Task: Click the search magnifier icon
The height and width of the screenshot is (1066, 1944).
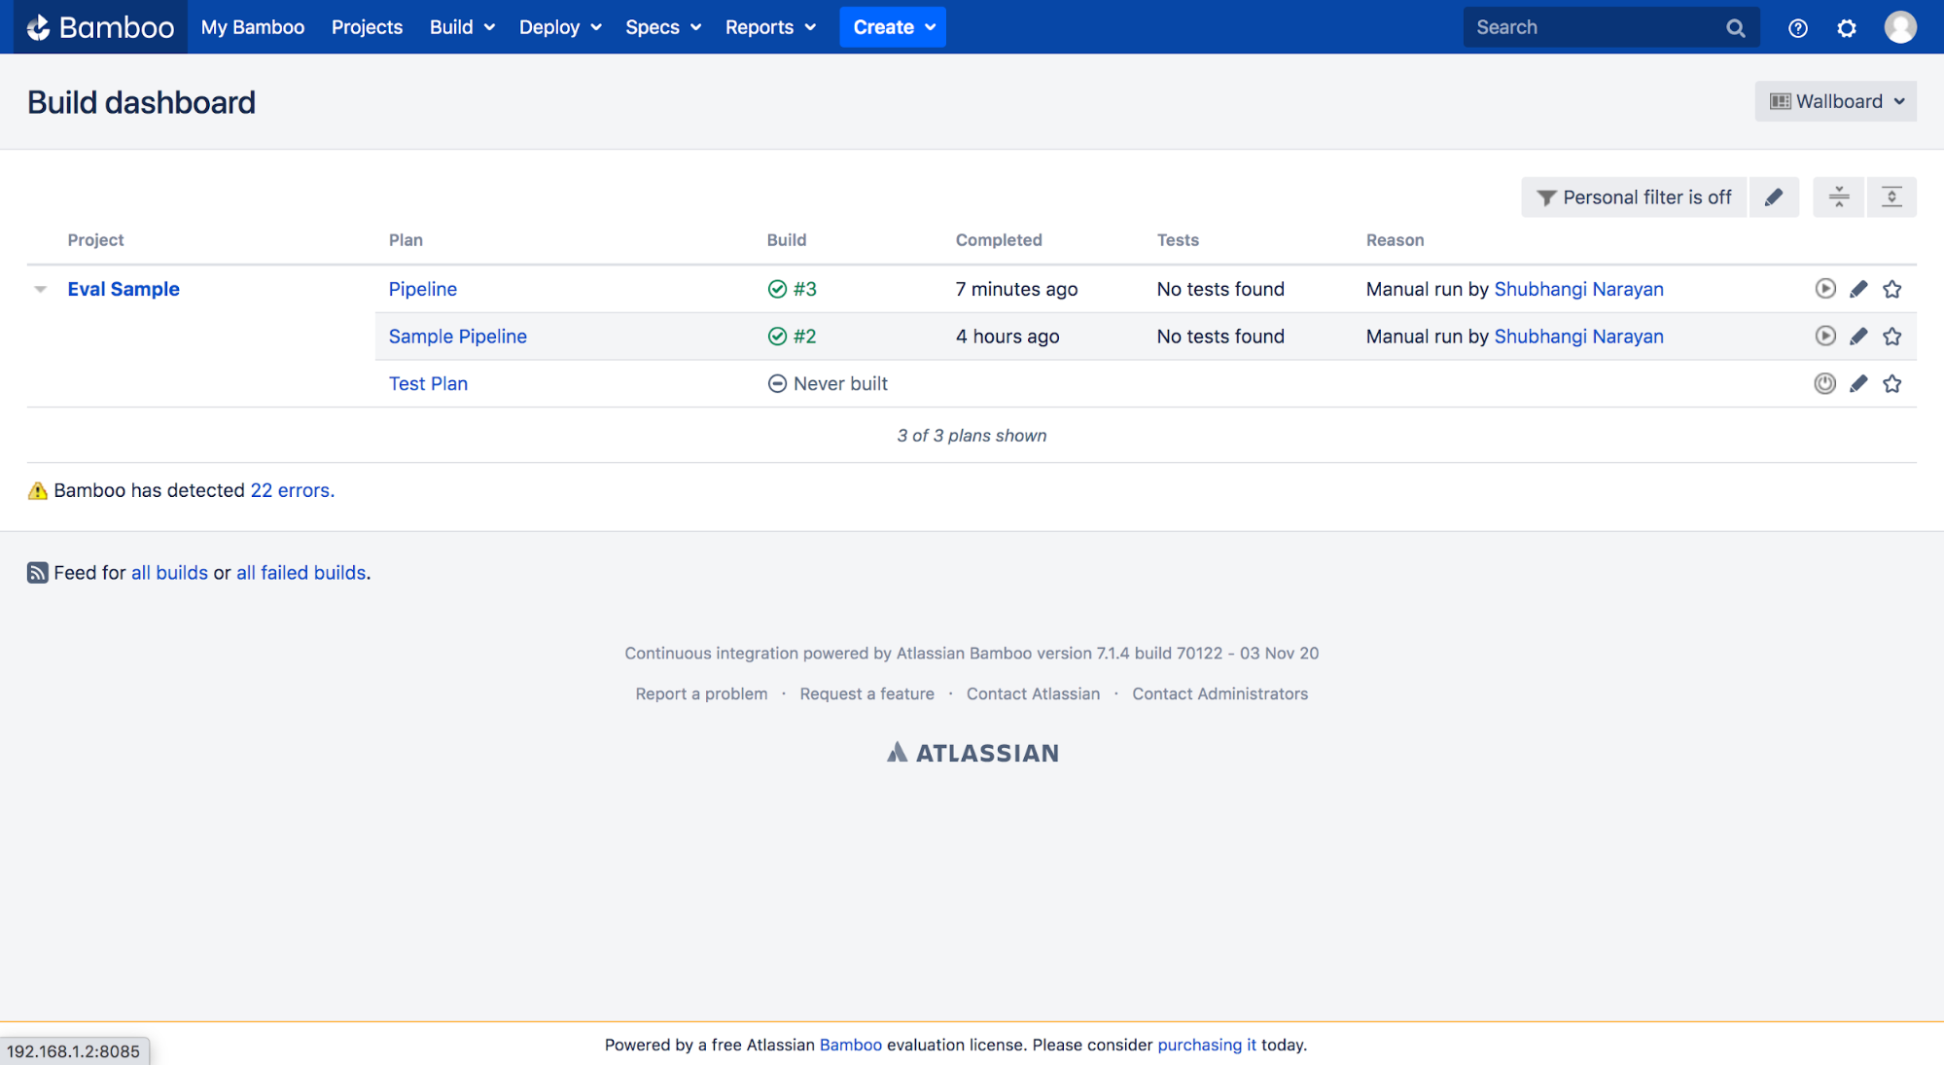Action: (1735, 28)
